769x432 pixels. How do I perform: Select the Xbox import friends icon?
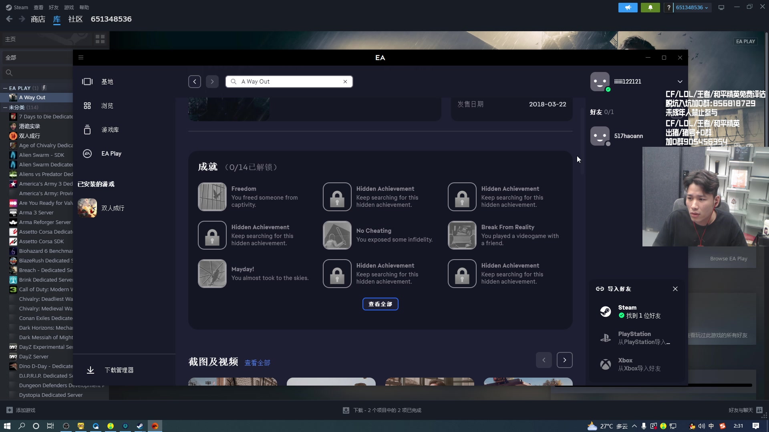606,364
